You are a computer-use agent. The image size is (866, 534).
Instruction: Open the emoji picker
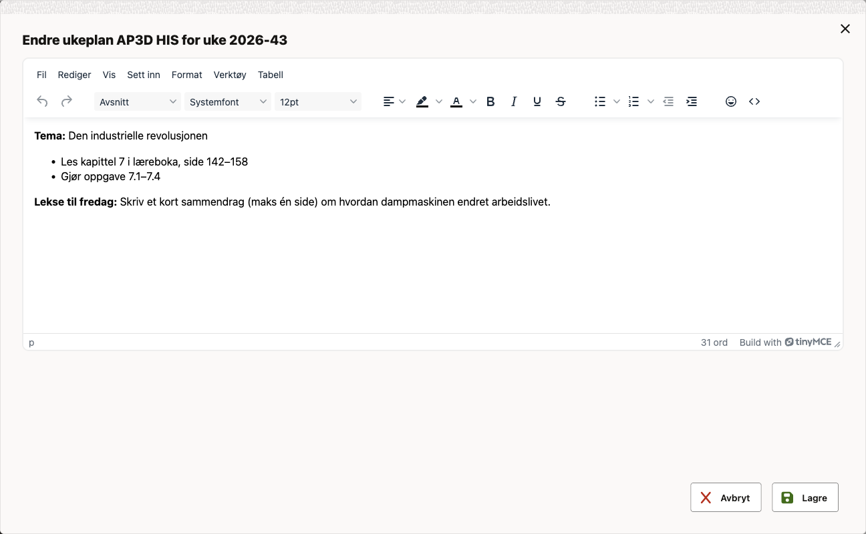731,101
